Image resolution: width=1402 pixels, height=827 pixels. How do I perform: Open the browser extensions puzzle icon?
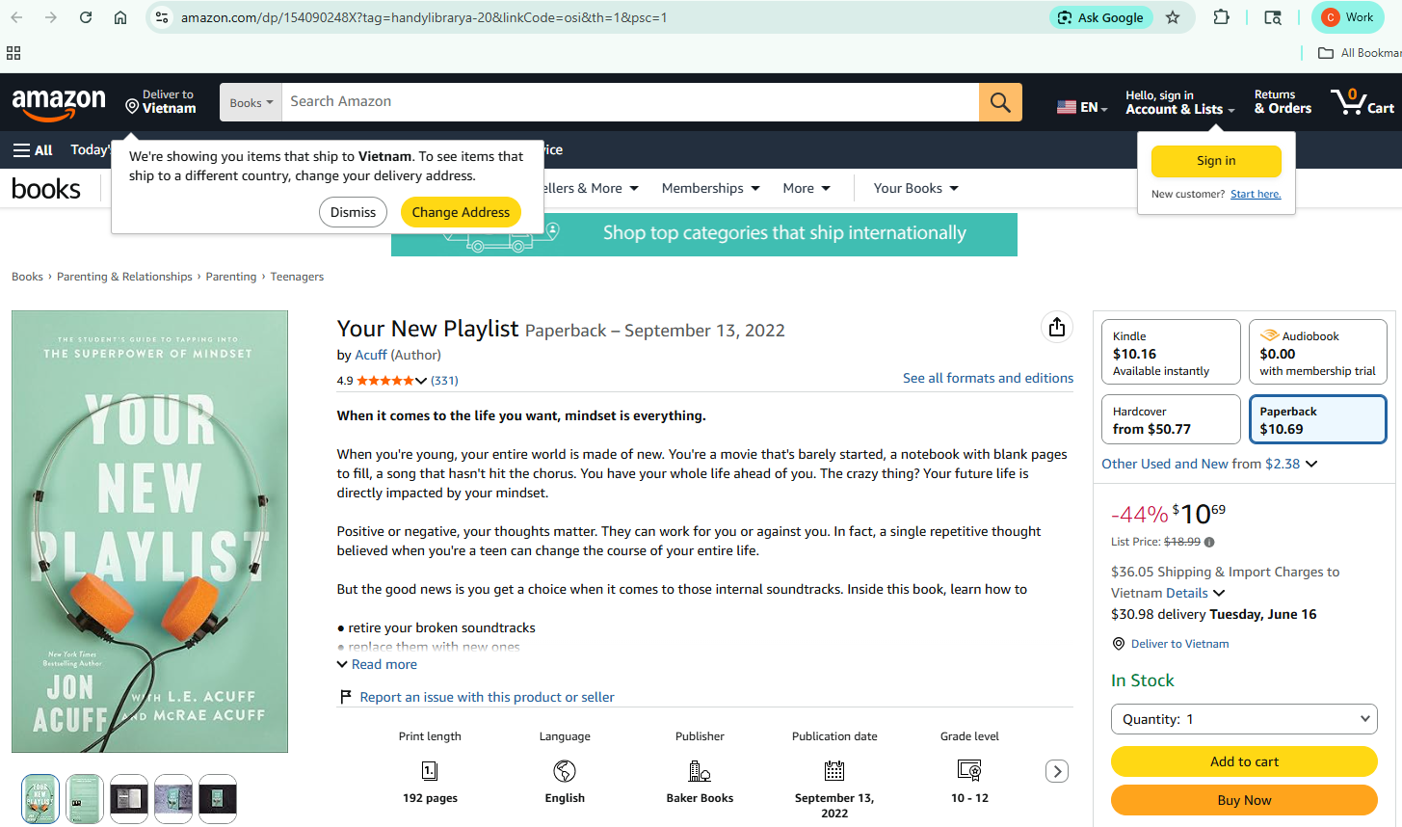(x=1221, y=17)
